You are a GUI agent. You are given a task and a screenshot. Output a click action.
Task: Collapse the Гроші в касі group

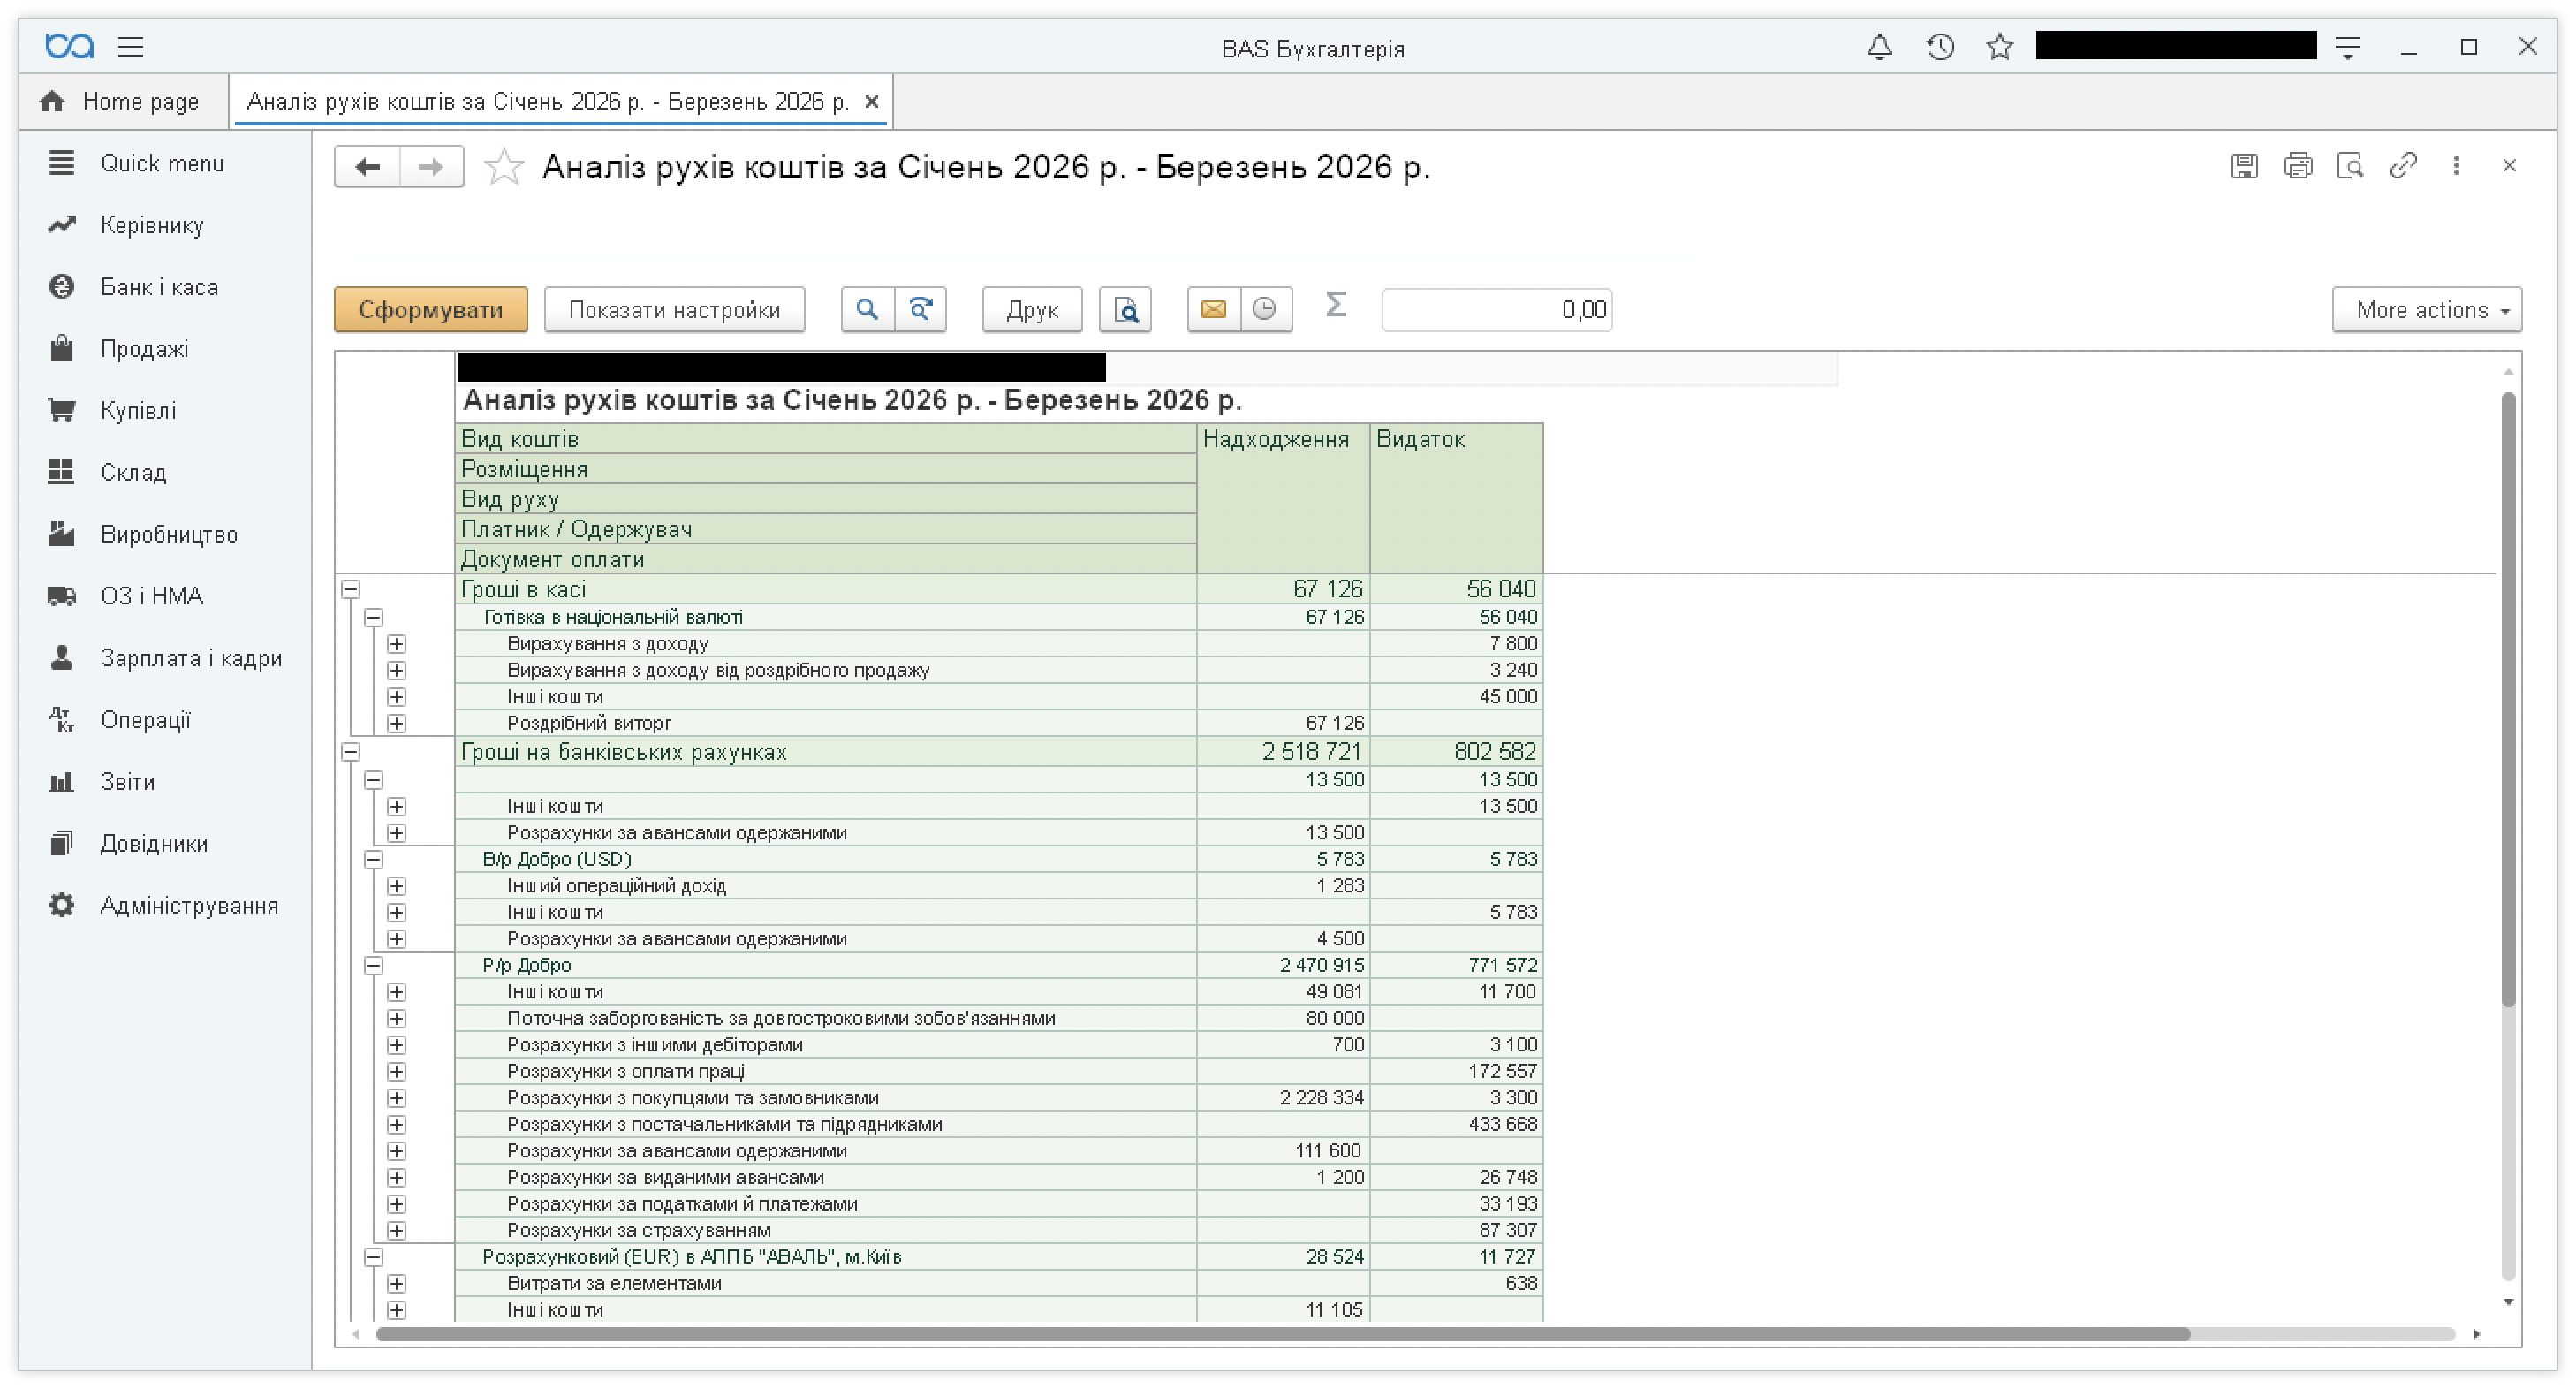pyautogui.click(x=350, y=590)
